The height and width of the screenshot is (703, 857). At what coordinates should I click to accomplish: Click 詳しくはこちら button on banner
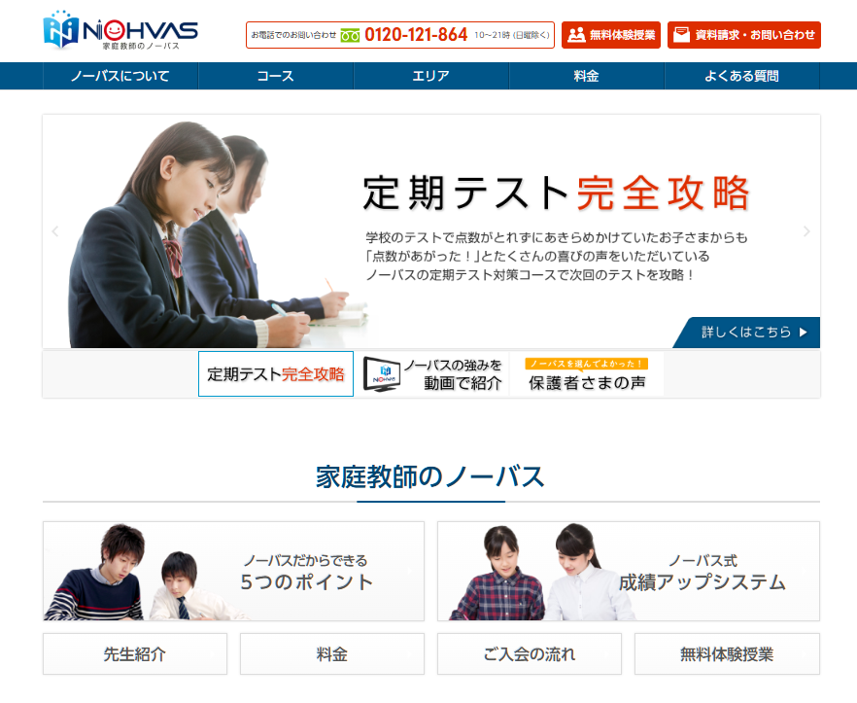746,333
